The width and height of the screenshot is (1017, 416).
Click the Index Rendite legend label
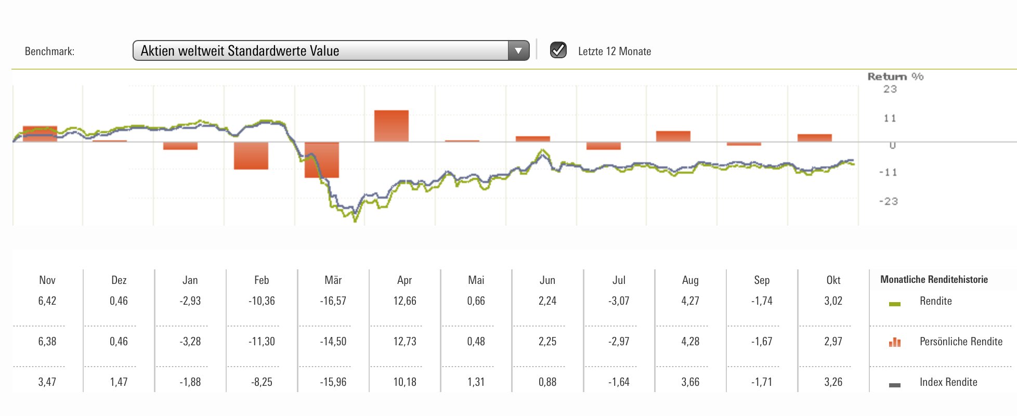coord(948,382)
